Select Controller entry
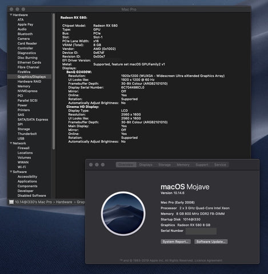 point(25,48)
